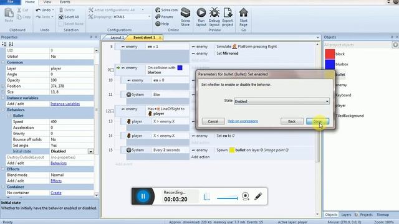Open Scirra.com from Online group
Image resolution: width=399 pixels, height=224 pixels.
coord(166,10)
